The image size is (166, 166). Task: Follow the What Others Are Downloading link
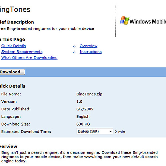click(29, 58)
